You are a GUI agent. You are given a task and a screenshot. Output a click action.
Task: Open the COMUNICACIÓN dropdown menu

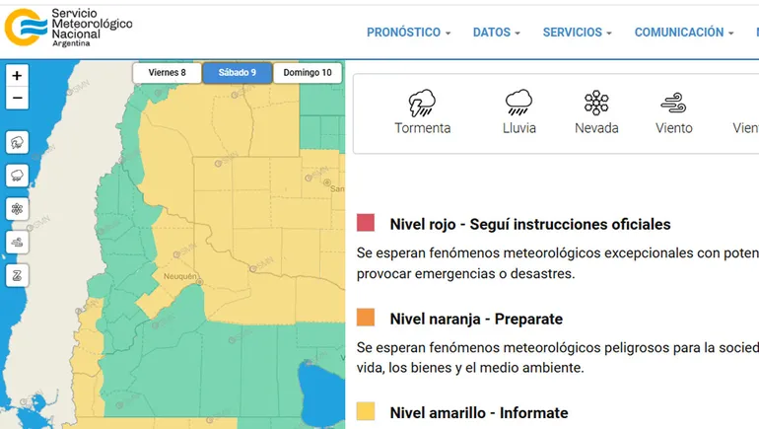point(684,33)
